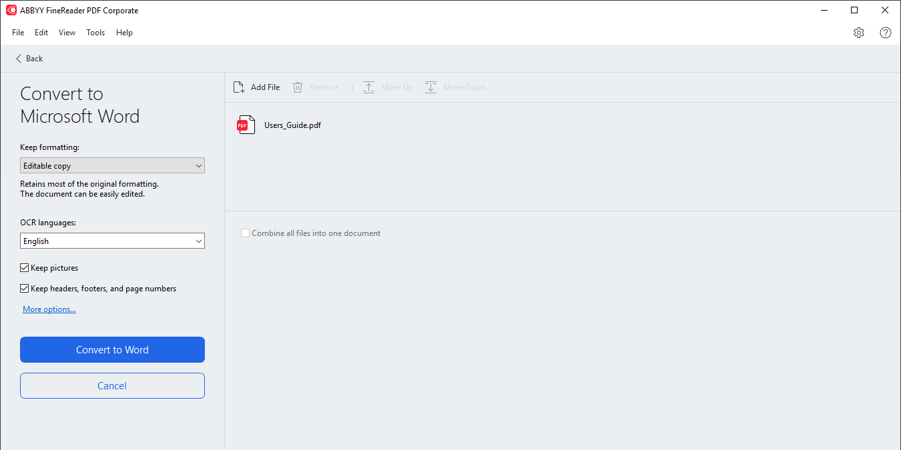Check Combine all files into one document
The height and width of the screenshot is (450, 901).
(x=245, y=233)
